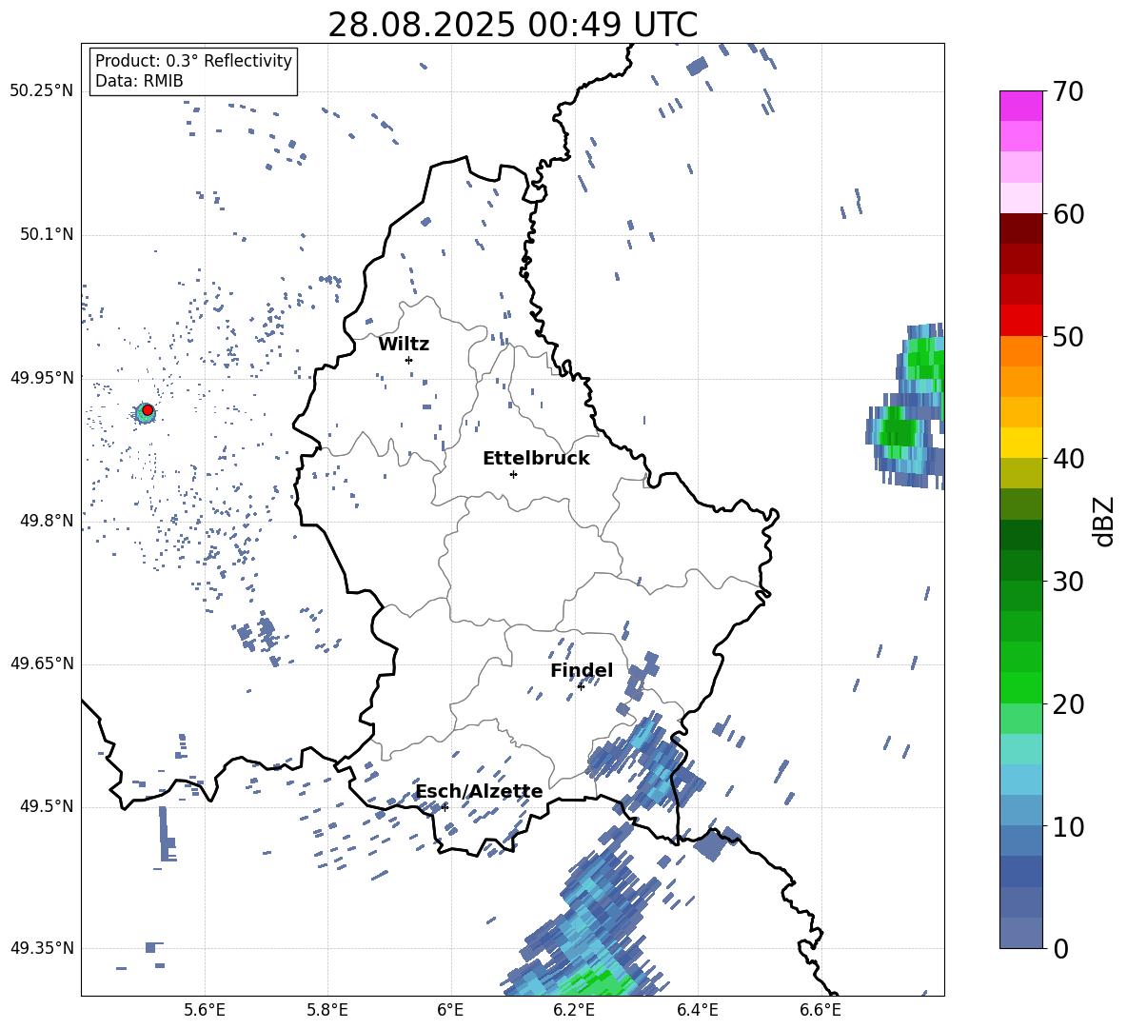Click the 6.4°E longitude label
Viewport: 1127px width, 1029px height.
click(x=697, y=1010)
